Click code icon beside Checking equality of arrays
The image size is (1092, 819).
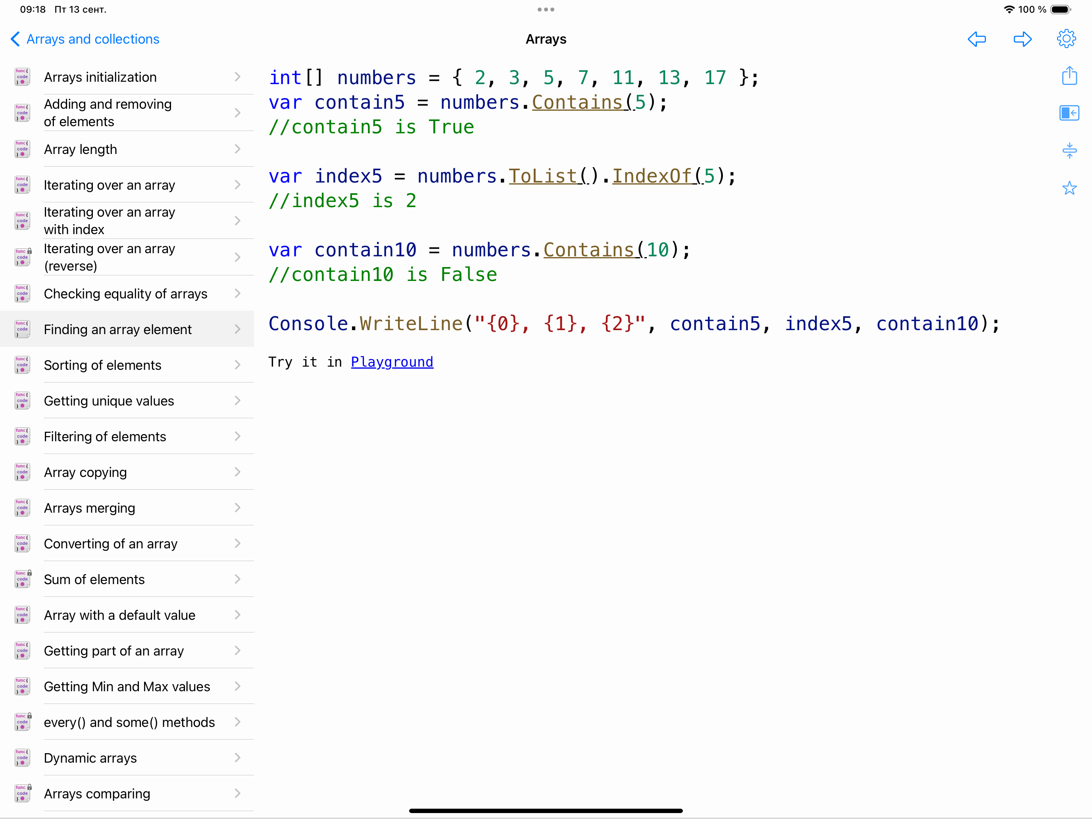pos(22,294)
